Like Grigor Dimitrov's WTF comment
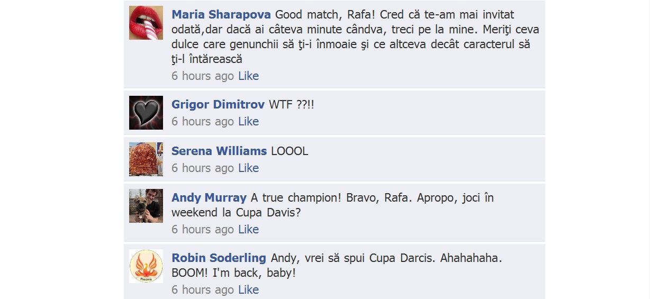The image size is (650, 299). click(248, 122)
